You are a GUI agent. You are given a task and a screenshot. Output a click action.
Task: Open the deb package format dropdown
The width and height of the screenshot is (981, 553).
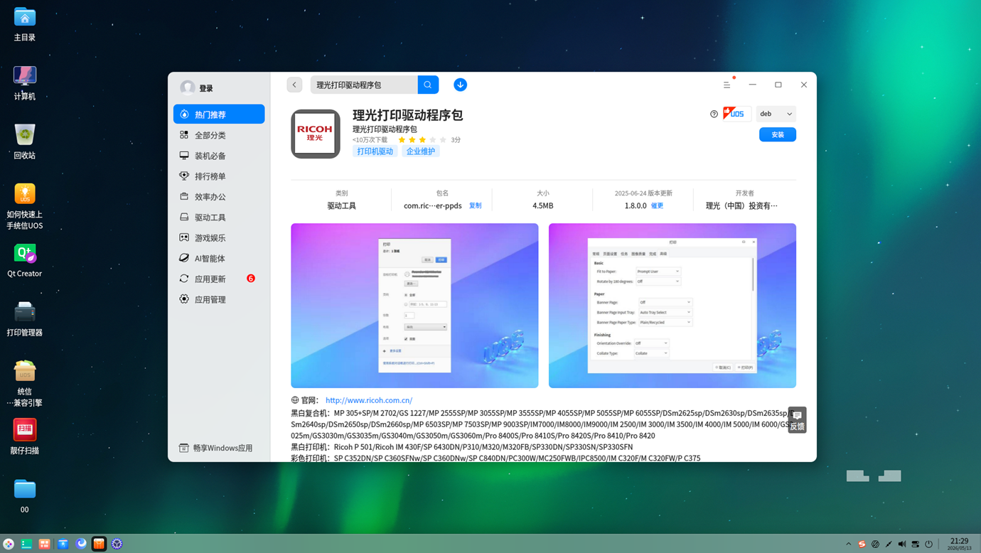(776, 114)
